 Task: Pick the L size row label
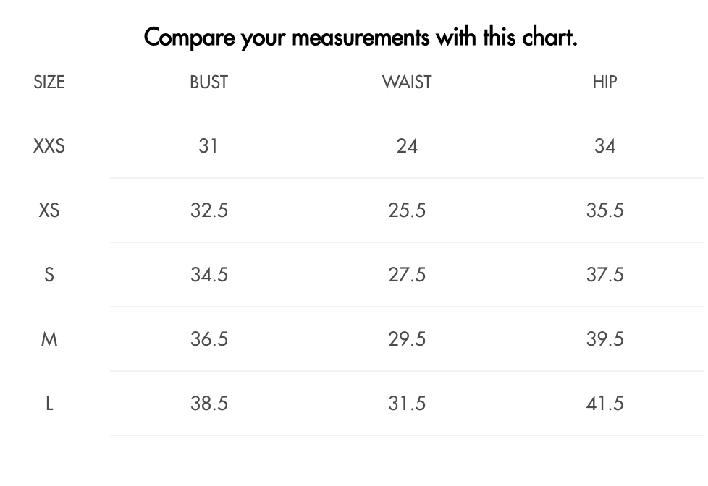pyautogui.click(x=49, y=404)
